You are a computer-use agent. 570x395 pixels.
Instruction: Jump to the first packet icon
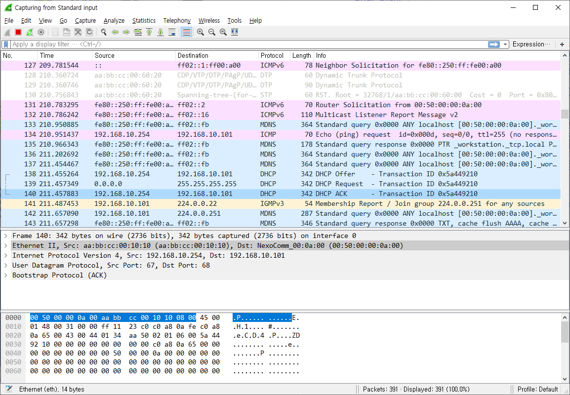click(149, 33)
